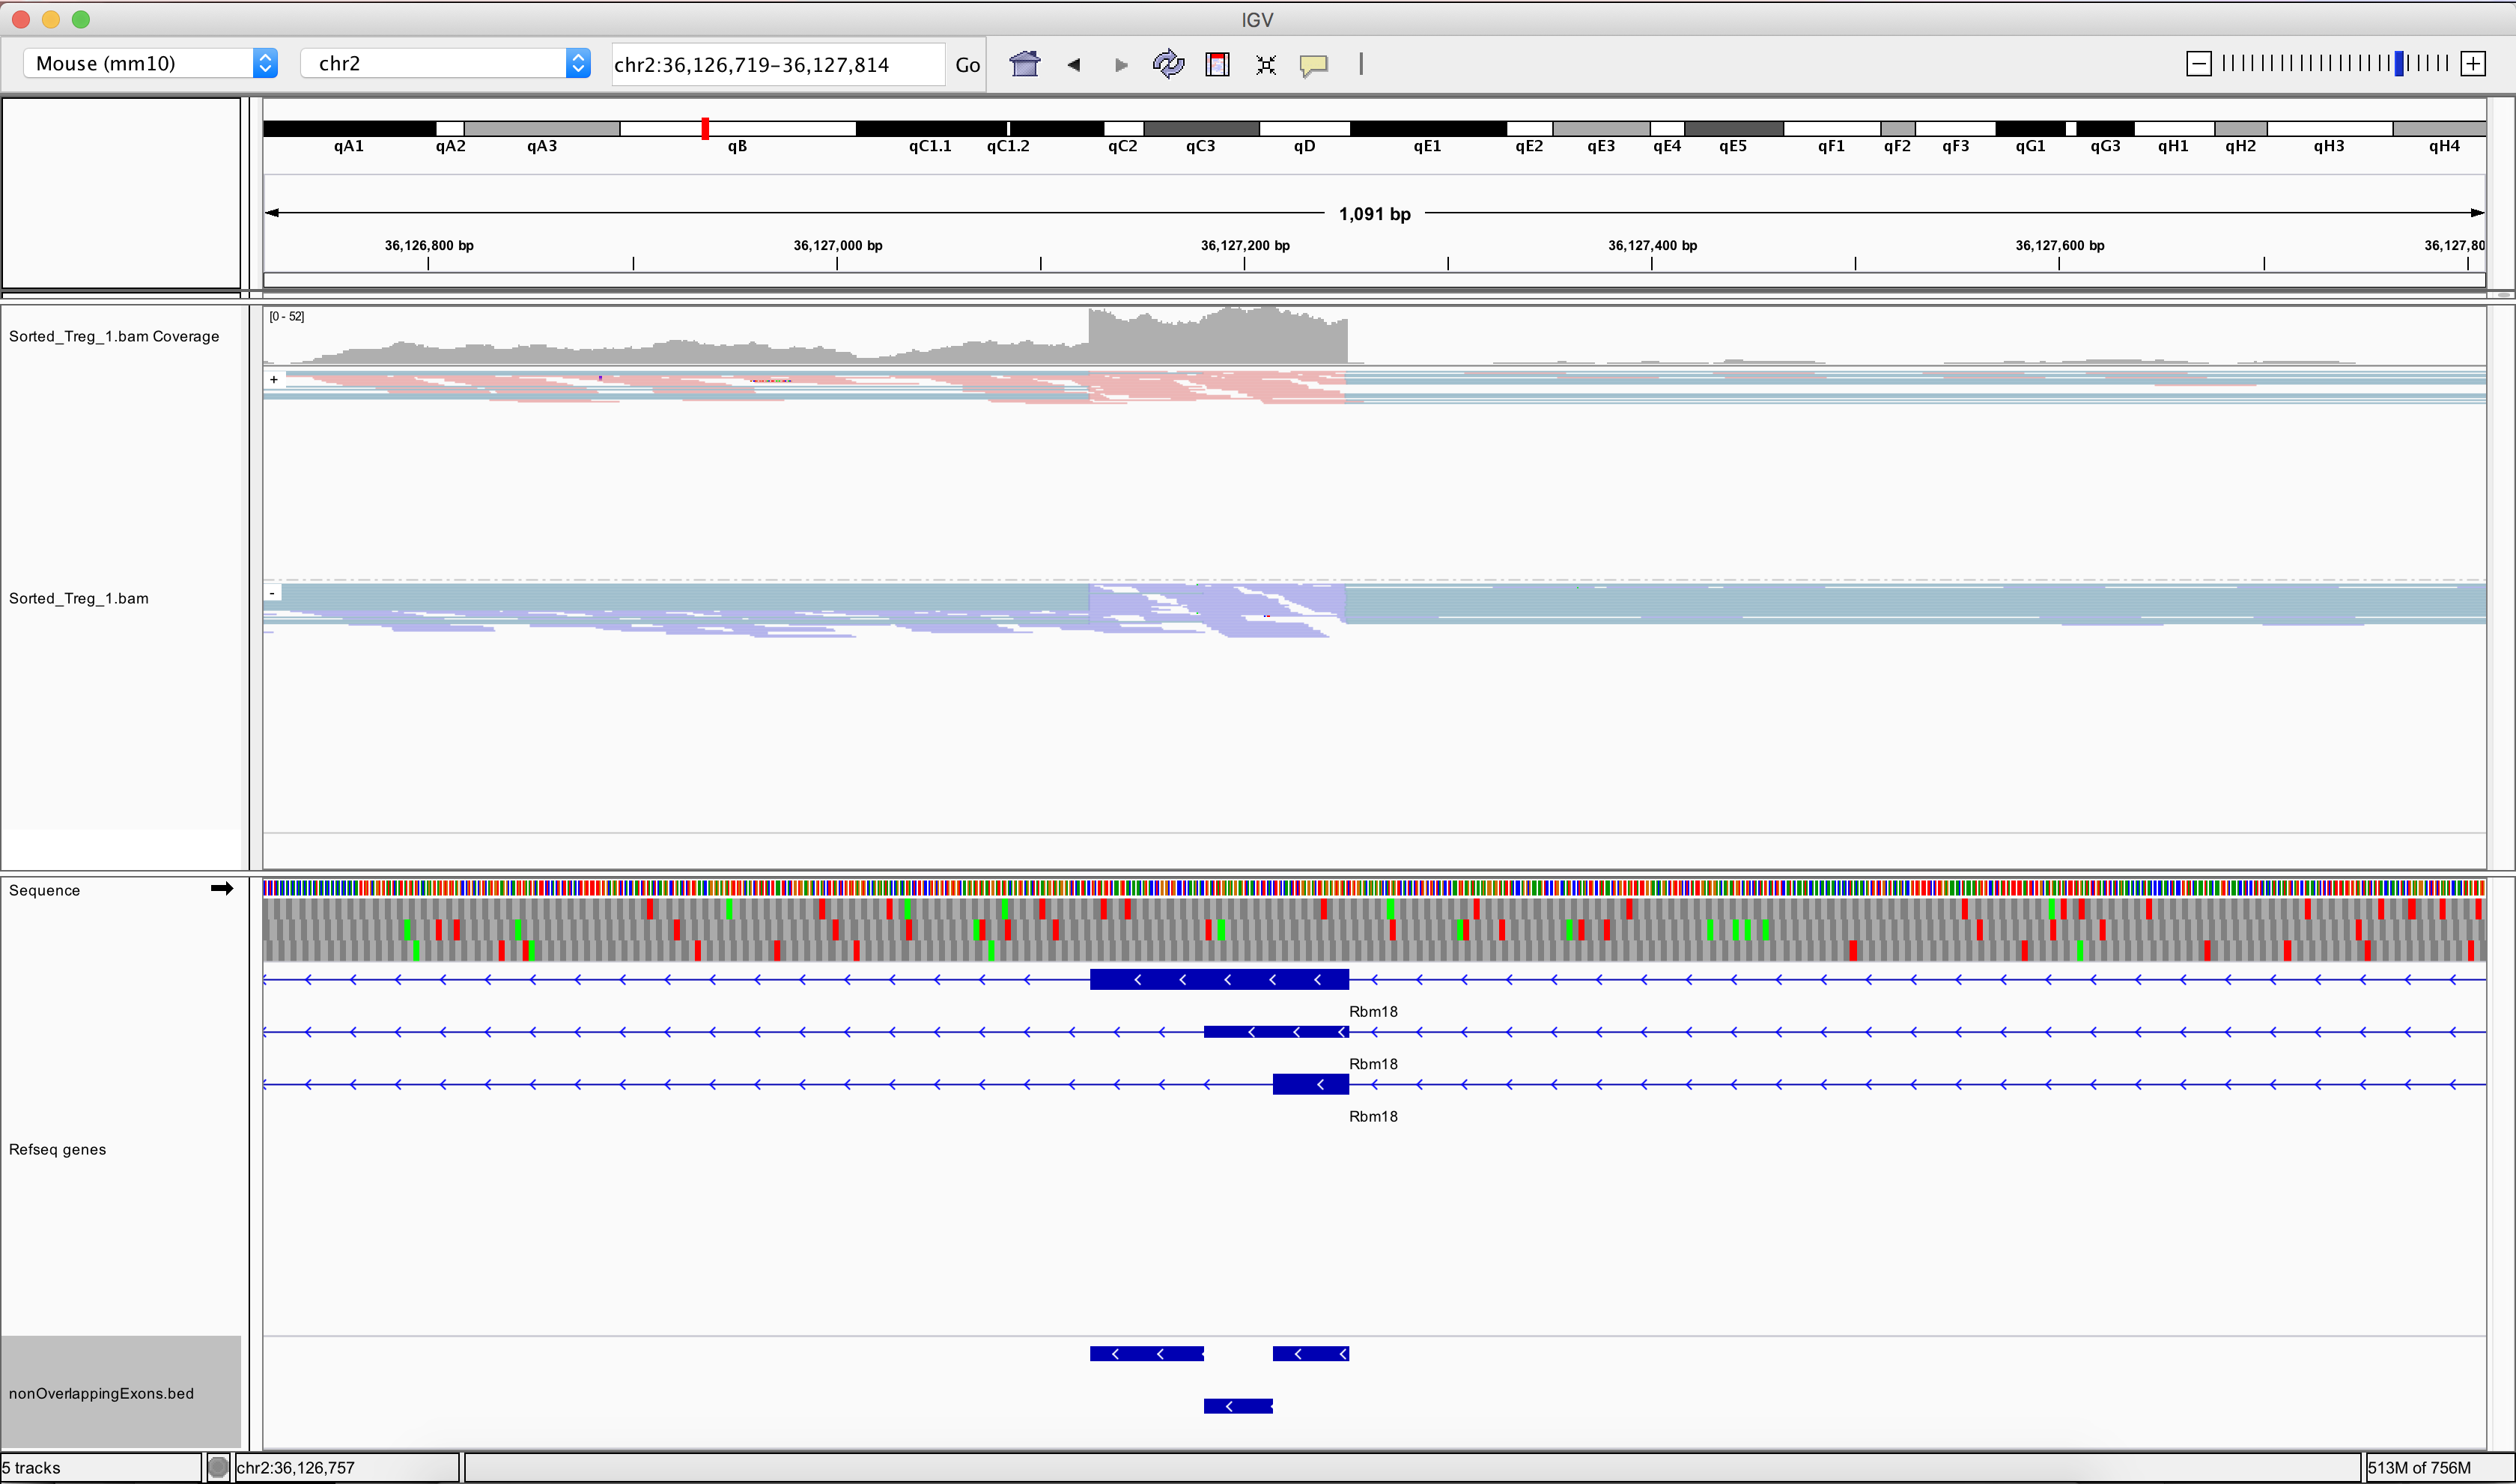2516x1484 pixels.
Task: Click the qC1.1 band on the ideogram
Action: pyautogui.click(x=931, y=128)
